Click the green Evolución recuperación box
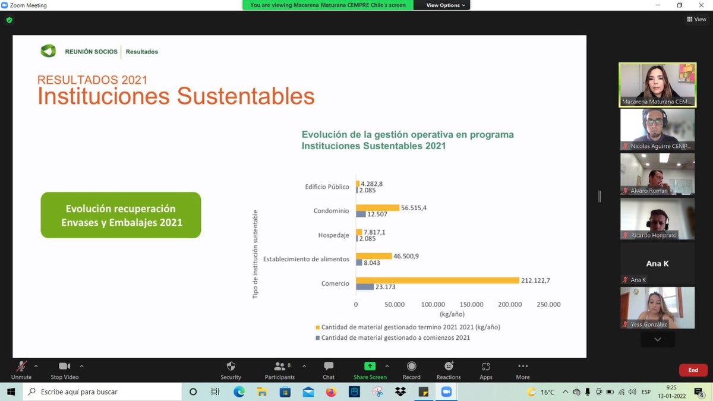Image resolution: width=713 pixels, height=401 pixels. 121,215
